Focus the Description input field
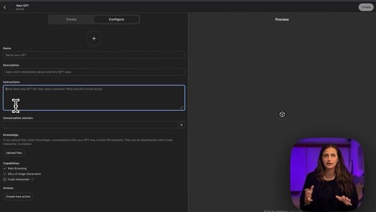376x212 pixels. 94,72
